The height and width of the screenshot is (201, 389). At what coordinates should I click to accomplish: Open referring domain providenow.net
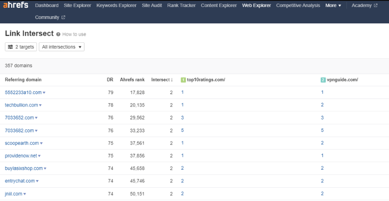click(21, 156)
